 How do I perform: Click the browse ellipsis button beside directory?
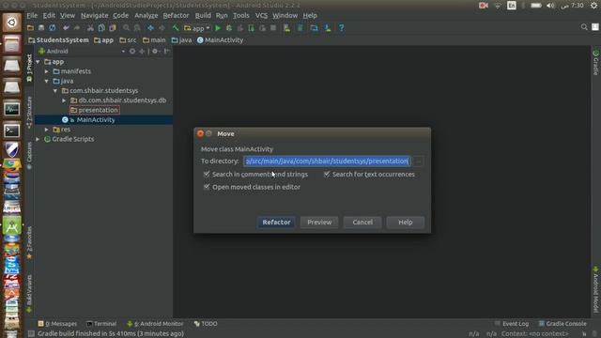point(418,161)
